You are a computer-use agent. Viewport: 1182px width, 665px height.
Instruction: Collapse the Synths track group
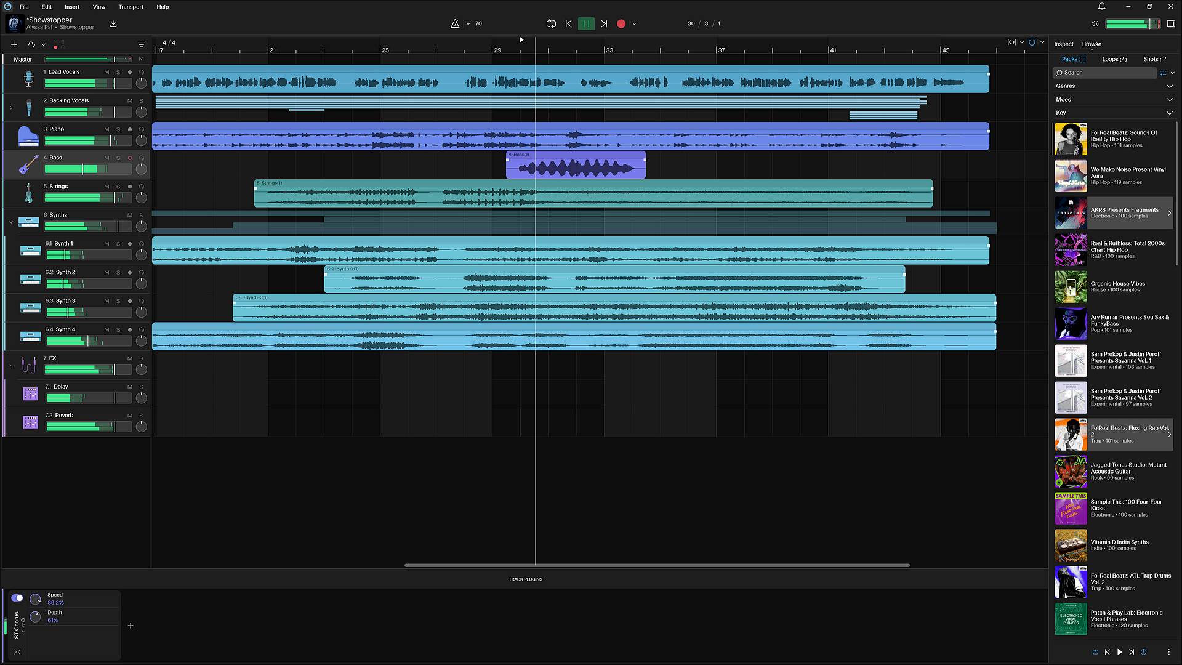click(x=11, y=222)
